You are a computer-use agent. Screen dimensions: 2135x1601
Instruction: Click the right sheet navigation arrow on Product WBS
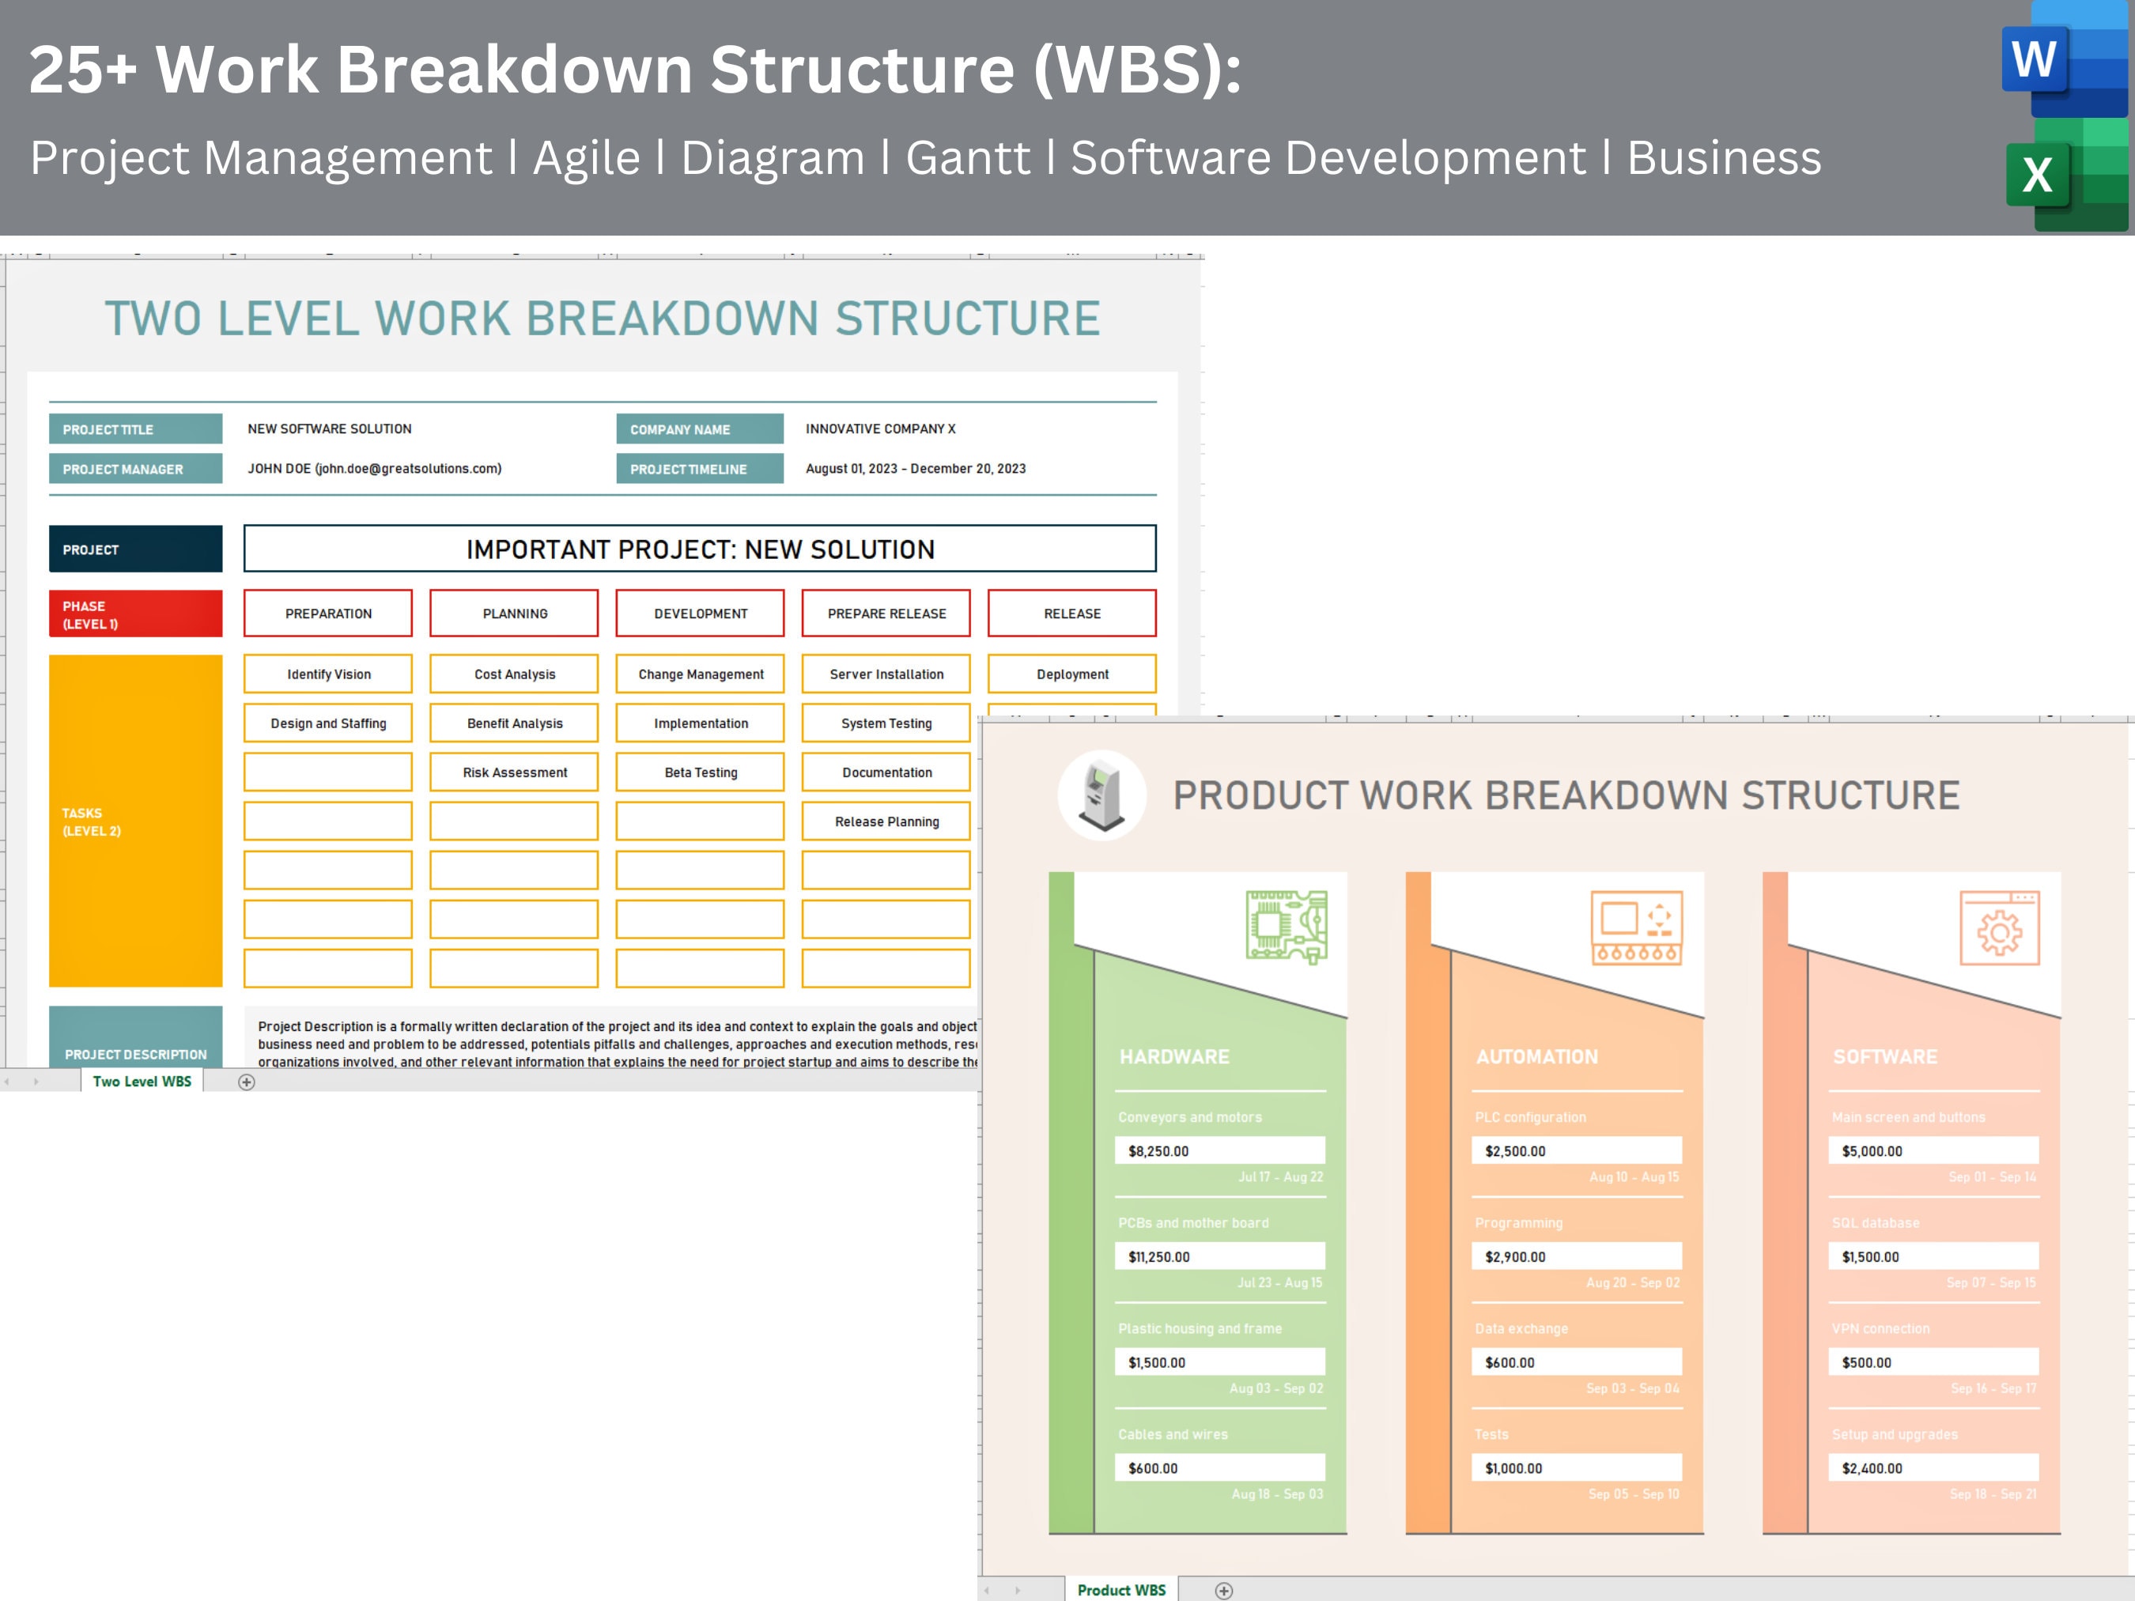pyautogui.click(x=1019, y=1589)
